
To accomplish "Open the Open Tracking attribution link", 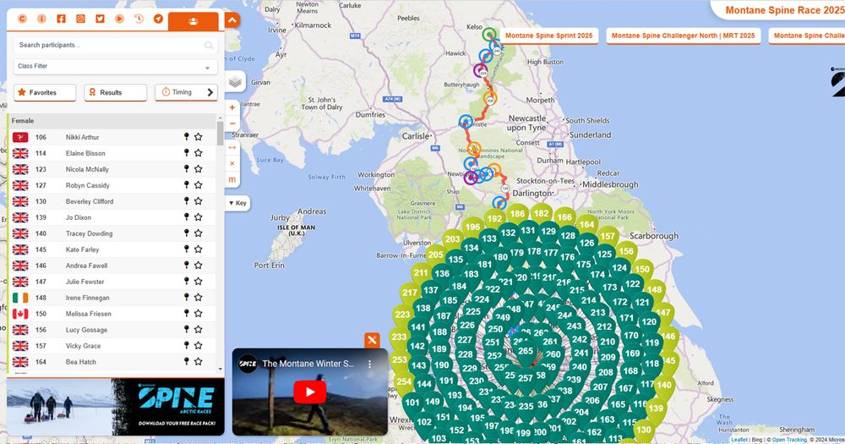I will (789, 440).
